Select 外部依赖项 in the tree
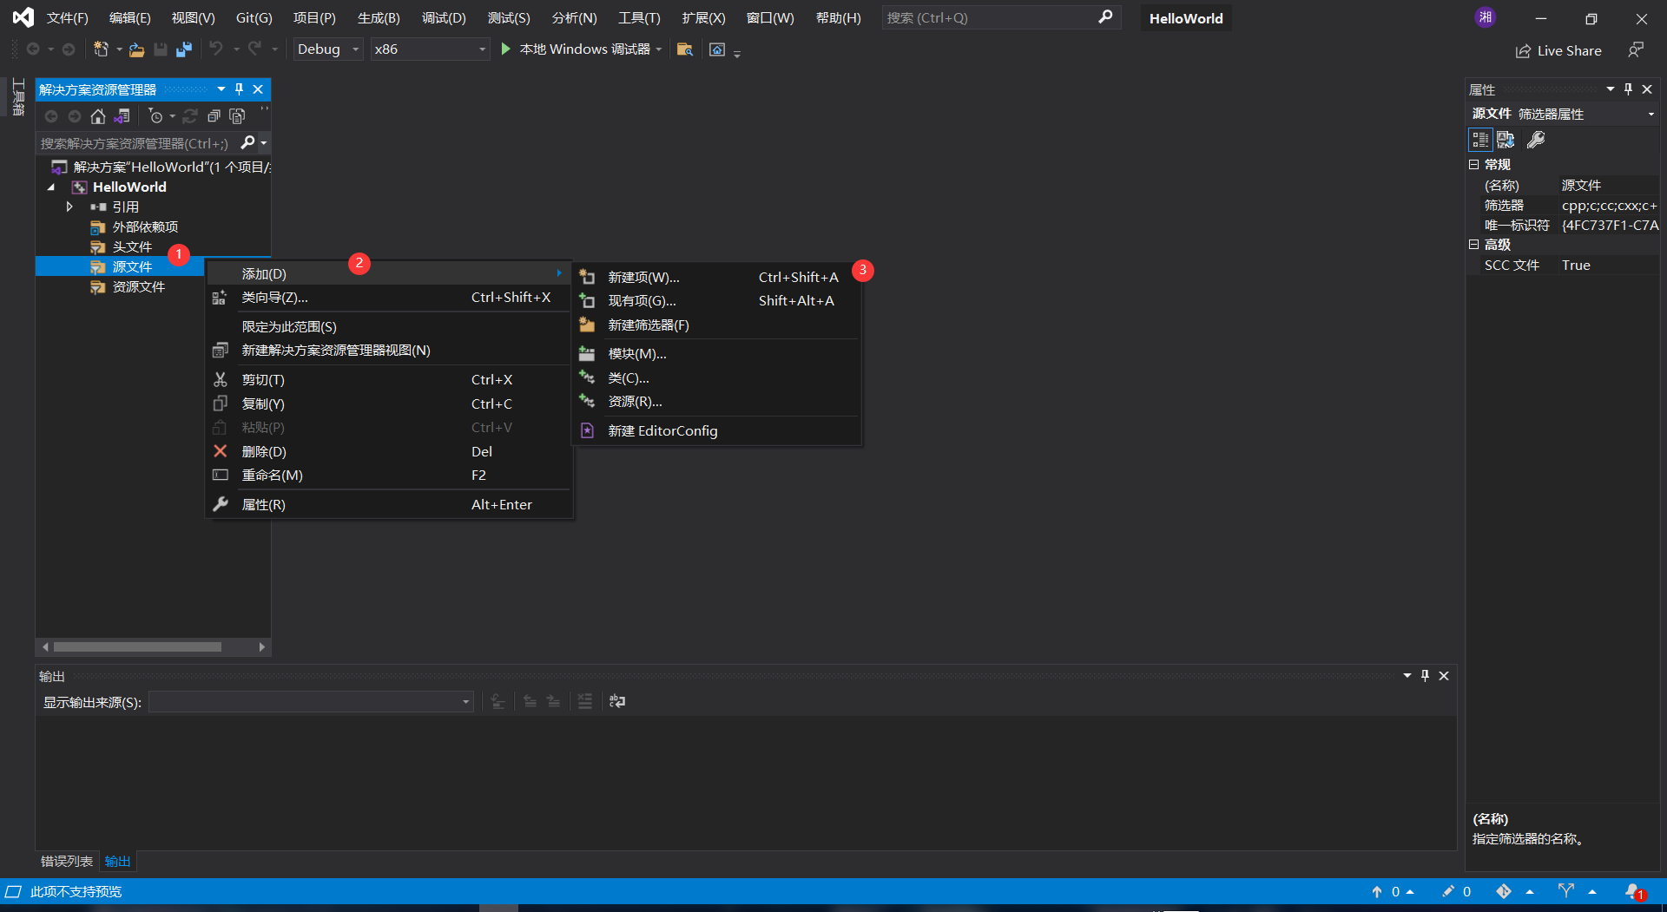Screen dimensions: 1667x912 point(145,227)
